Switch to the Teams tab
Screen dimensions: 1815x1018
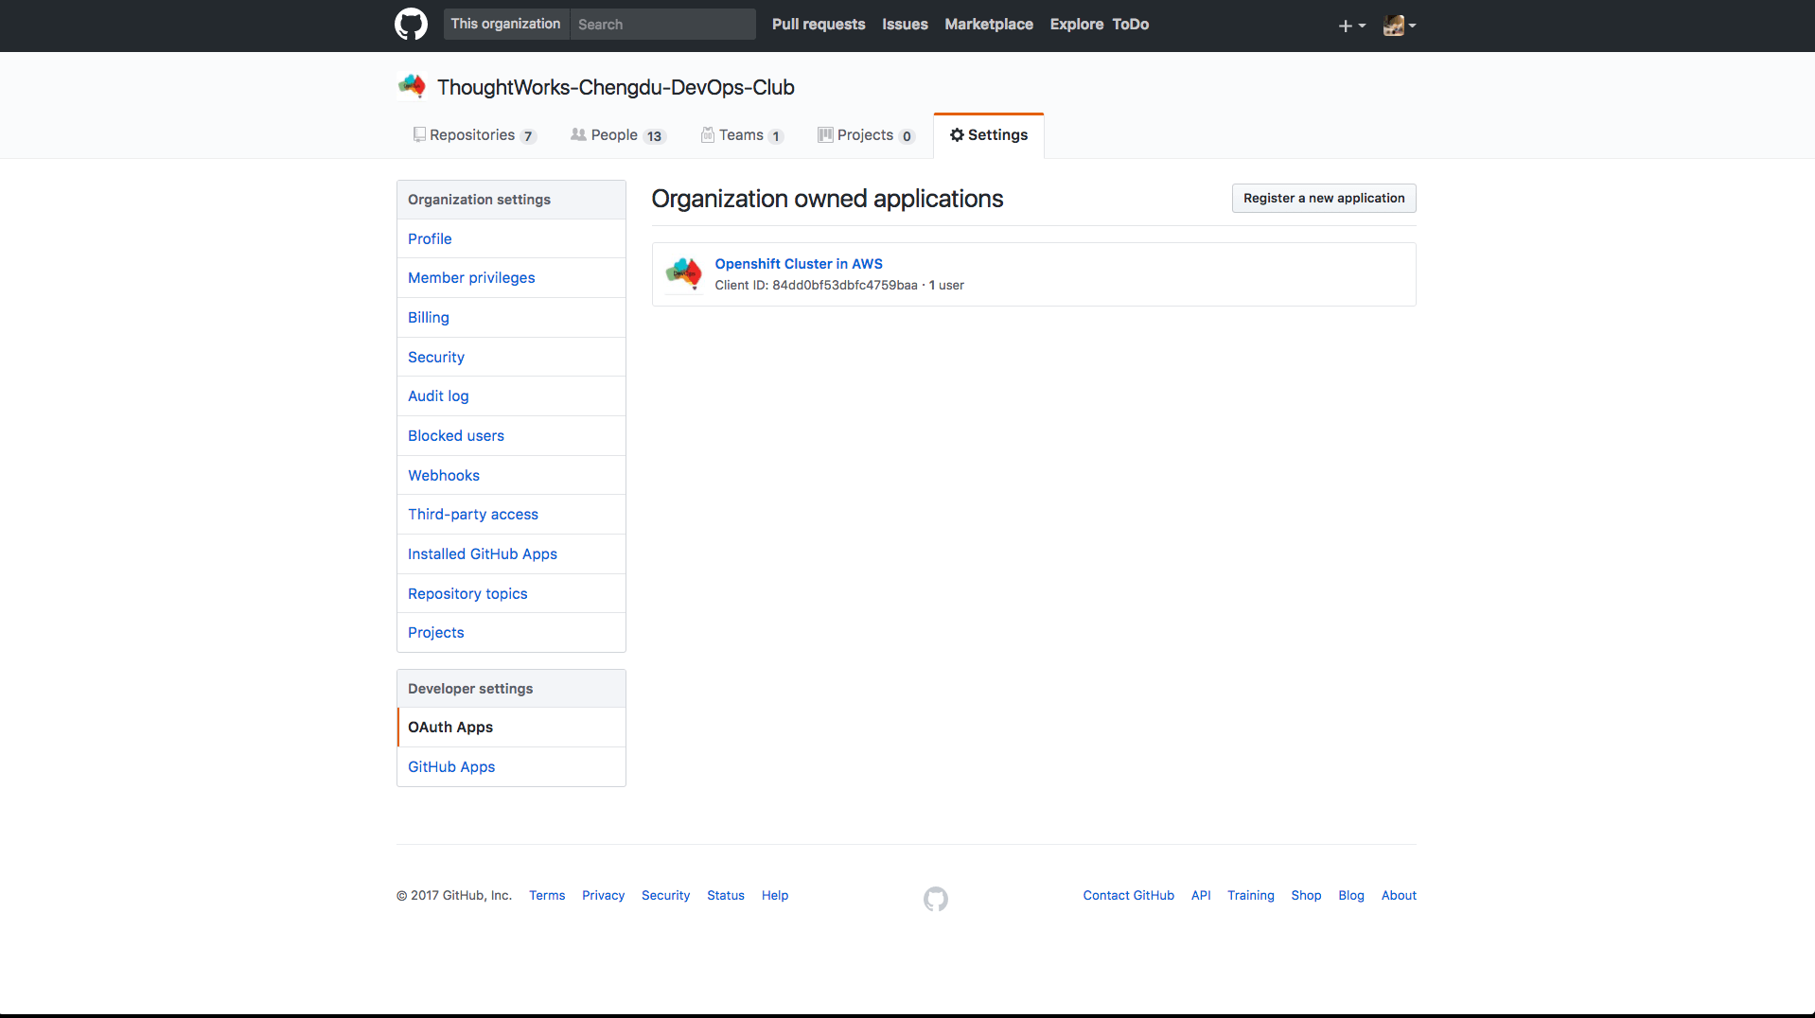[742, 135]
